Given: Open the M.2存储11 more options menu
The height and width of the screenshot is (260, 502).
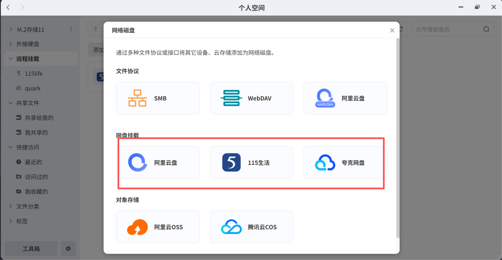Looking at the screenshot, I should click(x=71, y=29).
